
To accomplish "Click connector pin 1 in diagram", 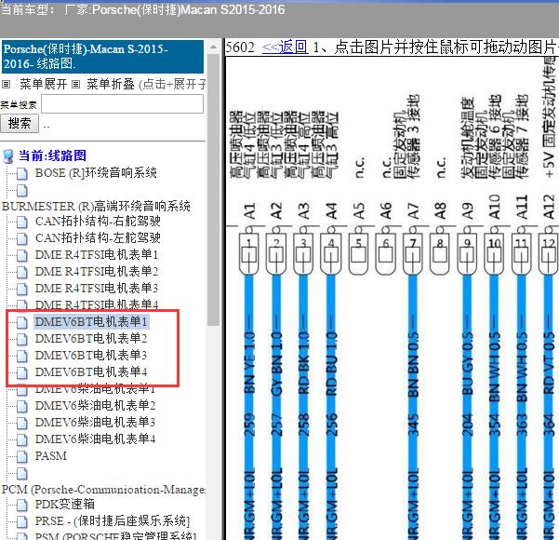I will coord(249,252).
